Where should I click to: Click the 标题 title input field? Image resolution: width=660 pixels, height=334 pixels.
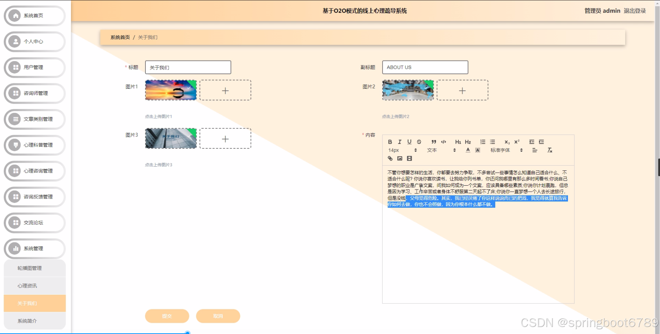point(188,67)
